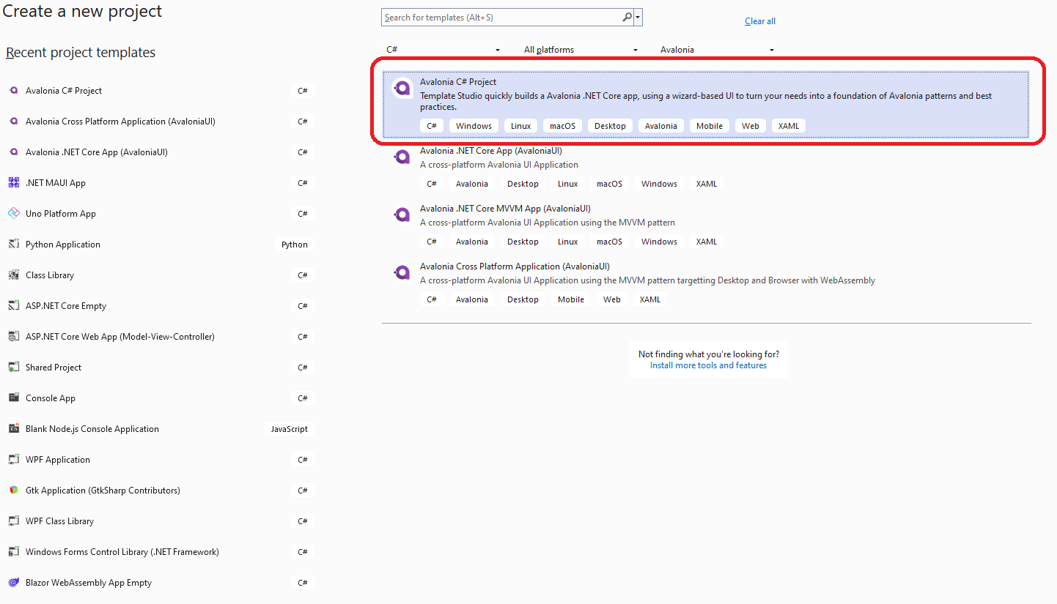Open the C# language filter dropdown
This screenshot has height=604, width=1057.
(443, 50)
